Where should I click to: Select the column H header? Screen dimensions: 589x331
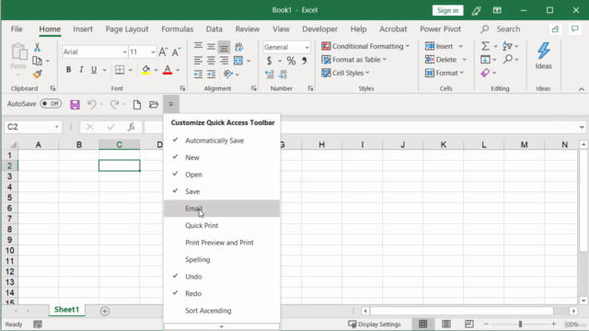click(321, 144)
